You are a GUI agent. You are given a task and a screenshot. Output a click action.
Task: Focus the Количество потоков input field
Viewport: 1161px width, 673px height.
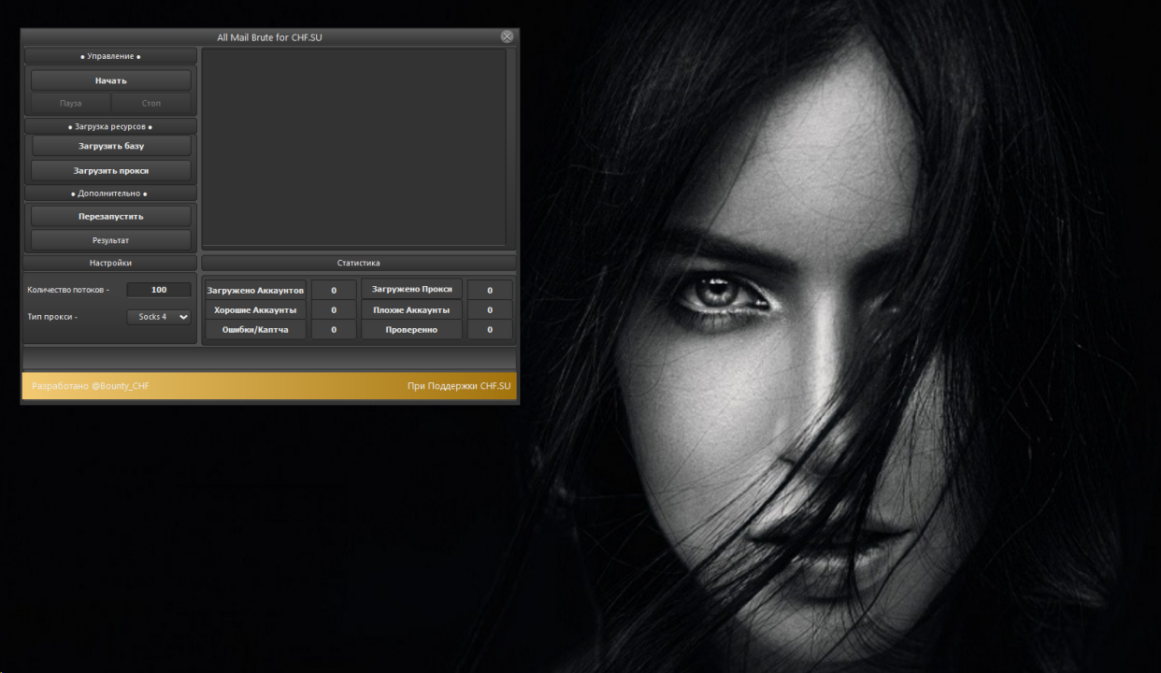coord(158,290)
